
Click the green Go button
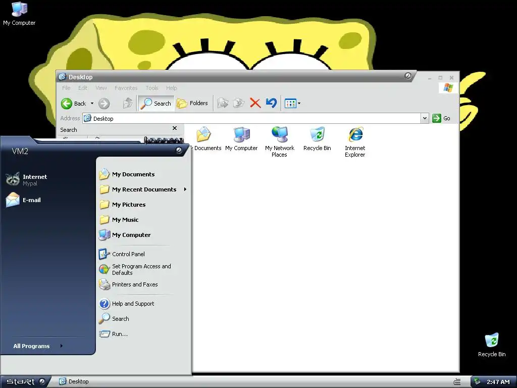pyautogui.click(x=441, y=118)
